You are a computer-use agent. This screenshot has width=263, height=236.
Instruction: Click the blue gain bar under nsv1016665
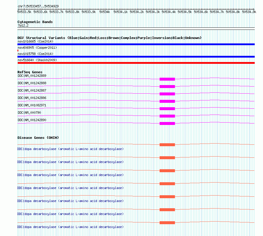pos(136,44)
